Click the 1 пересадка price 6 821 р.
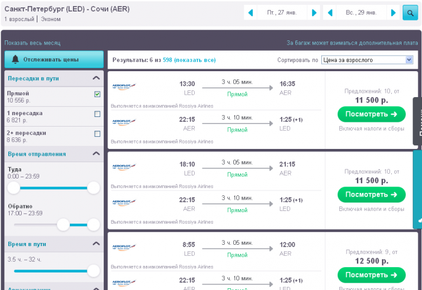 17,120
